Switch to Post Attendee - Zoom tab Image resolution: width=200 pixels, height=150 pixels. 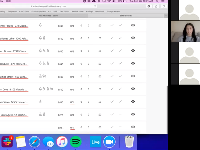point(48,16)
